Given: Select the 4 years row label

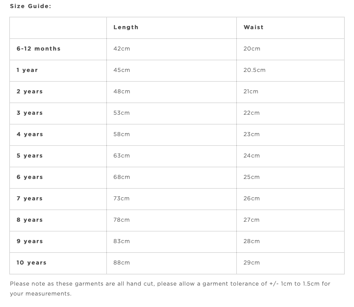Looking at the screenshot, I should (x=30, y=134).
